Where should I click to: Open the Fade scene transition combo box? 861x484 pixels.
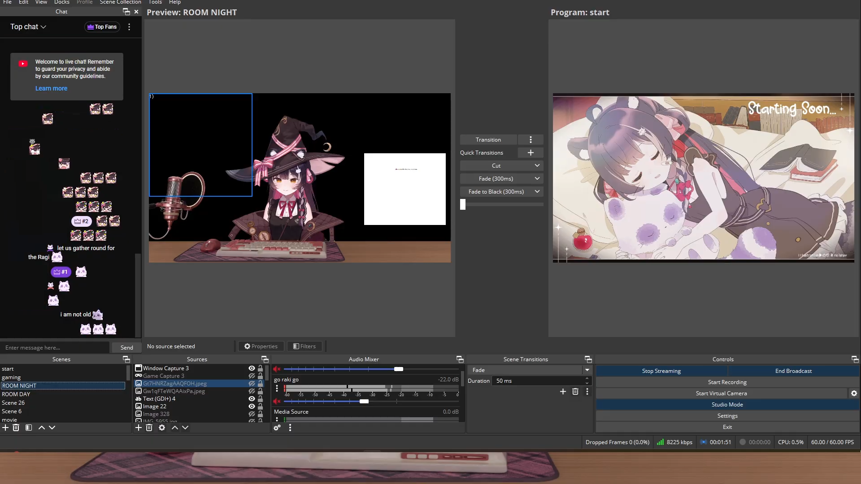[529, 370]
